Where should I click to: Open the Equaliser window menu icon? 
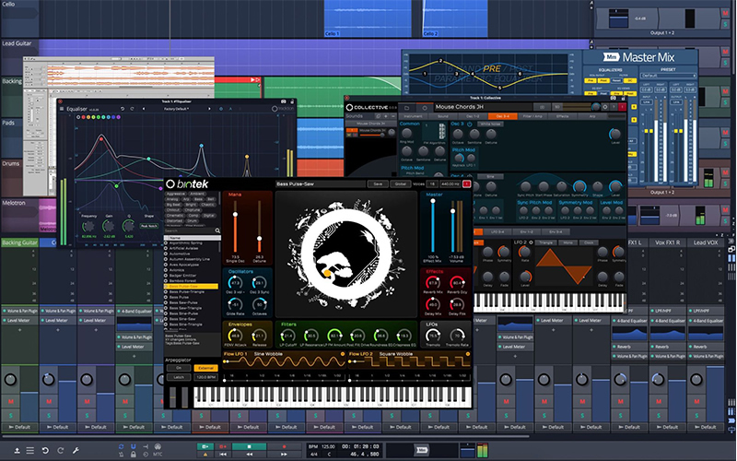pyautogui.click(x=61, y=109)
